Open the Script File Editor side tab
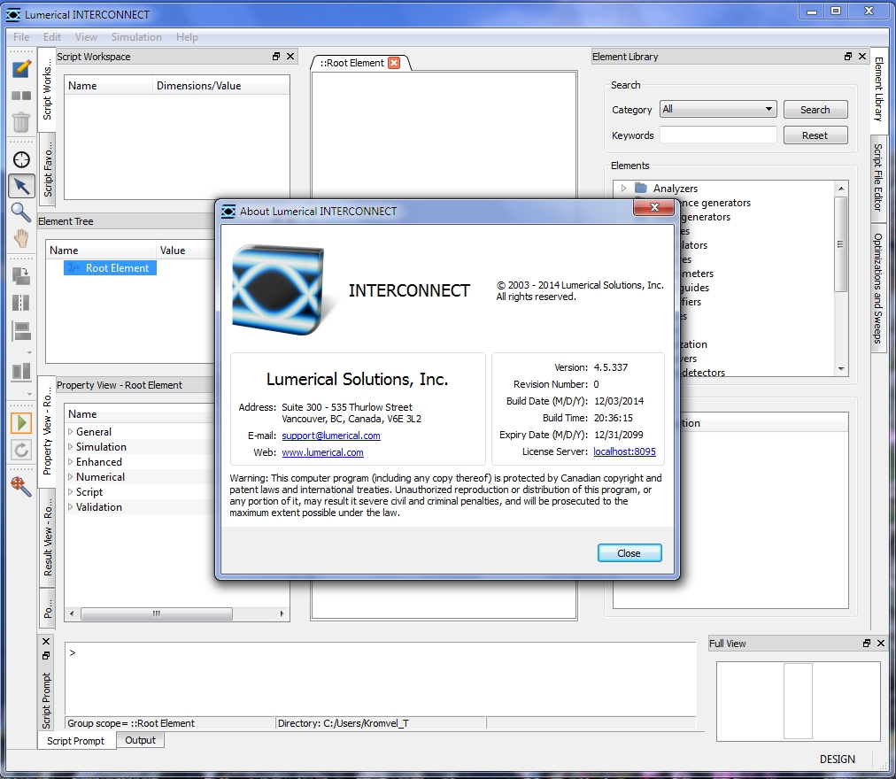Screen dimensions: 896x779 [878, 177]
